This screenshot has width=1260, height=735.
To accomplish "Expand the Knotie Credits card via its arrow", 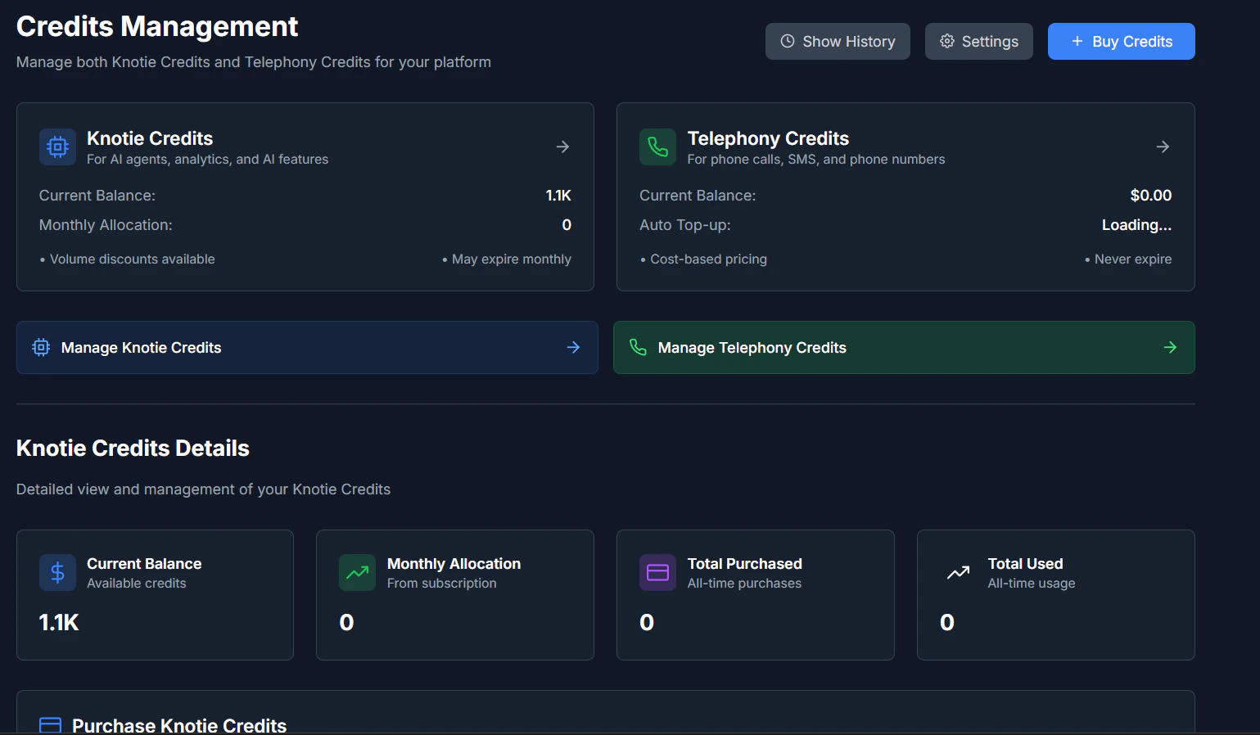I will pyautogui.click(x=562, y=147).
